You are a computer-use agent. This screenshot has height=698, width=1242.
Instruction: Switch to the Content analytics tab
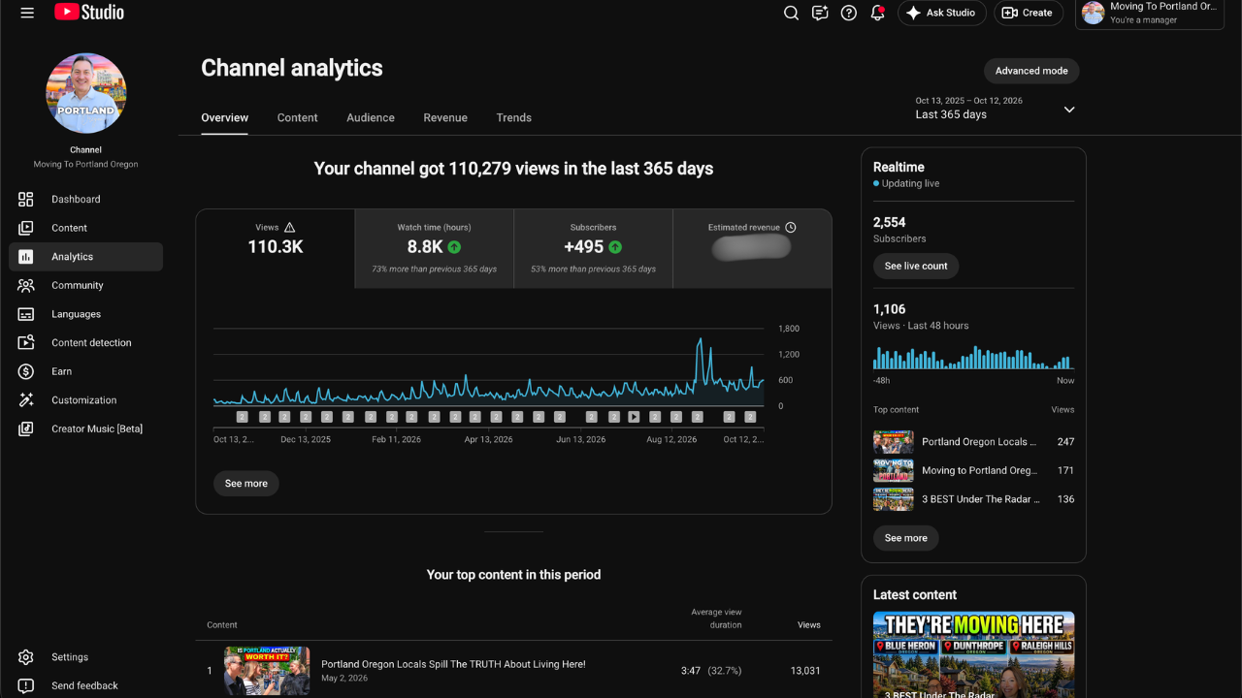[297, 117]
